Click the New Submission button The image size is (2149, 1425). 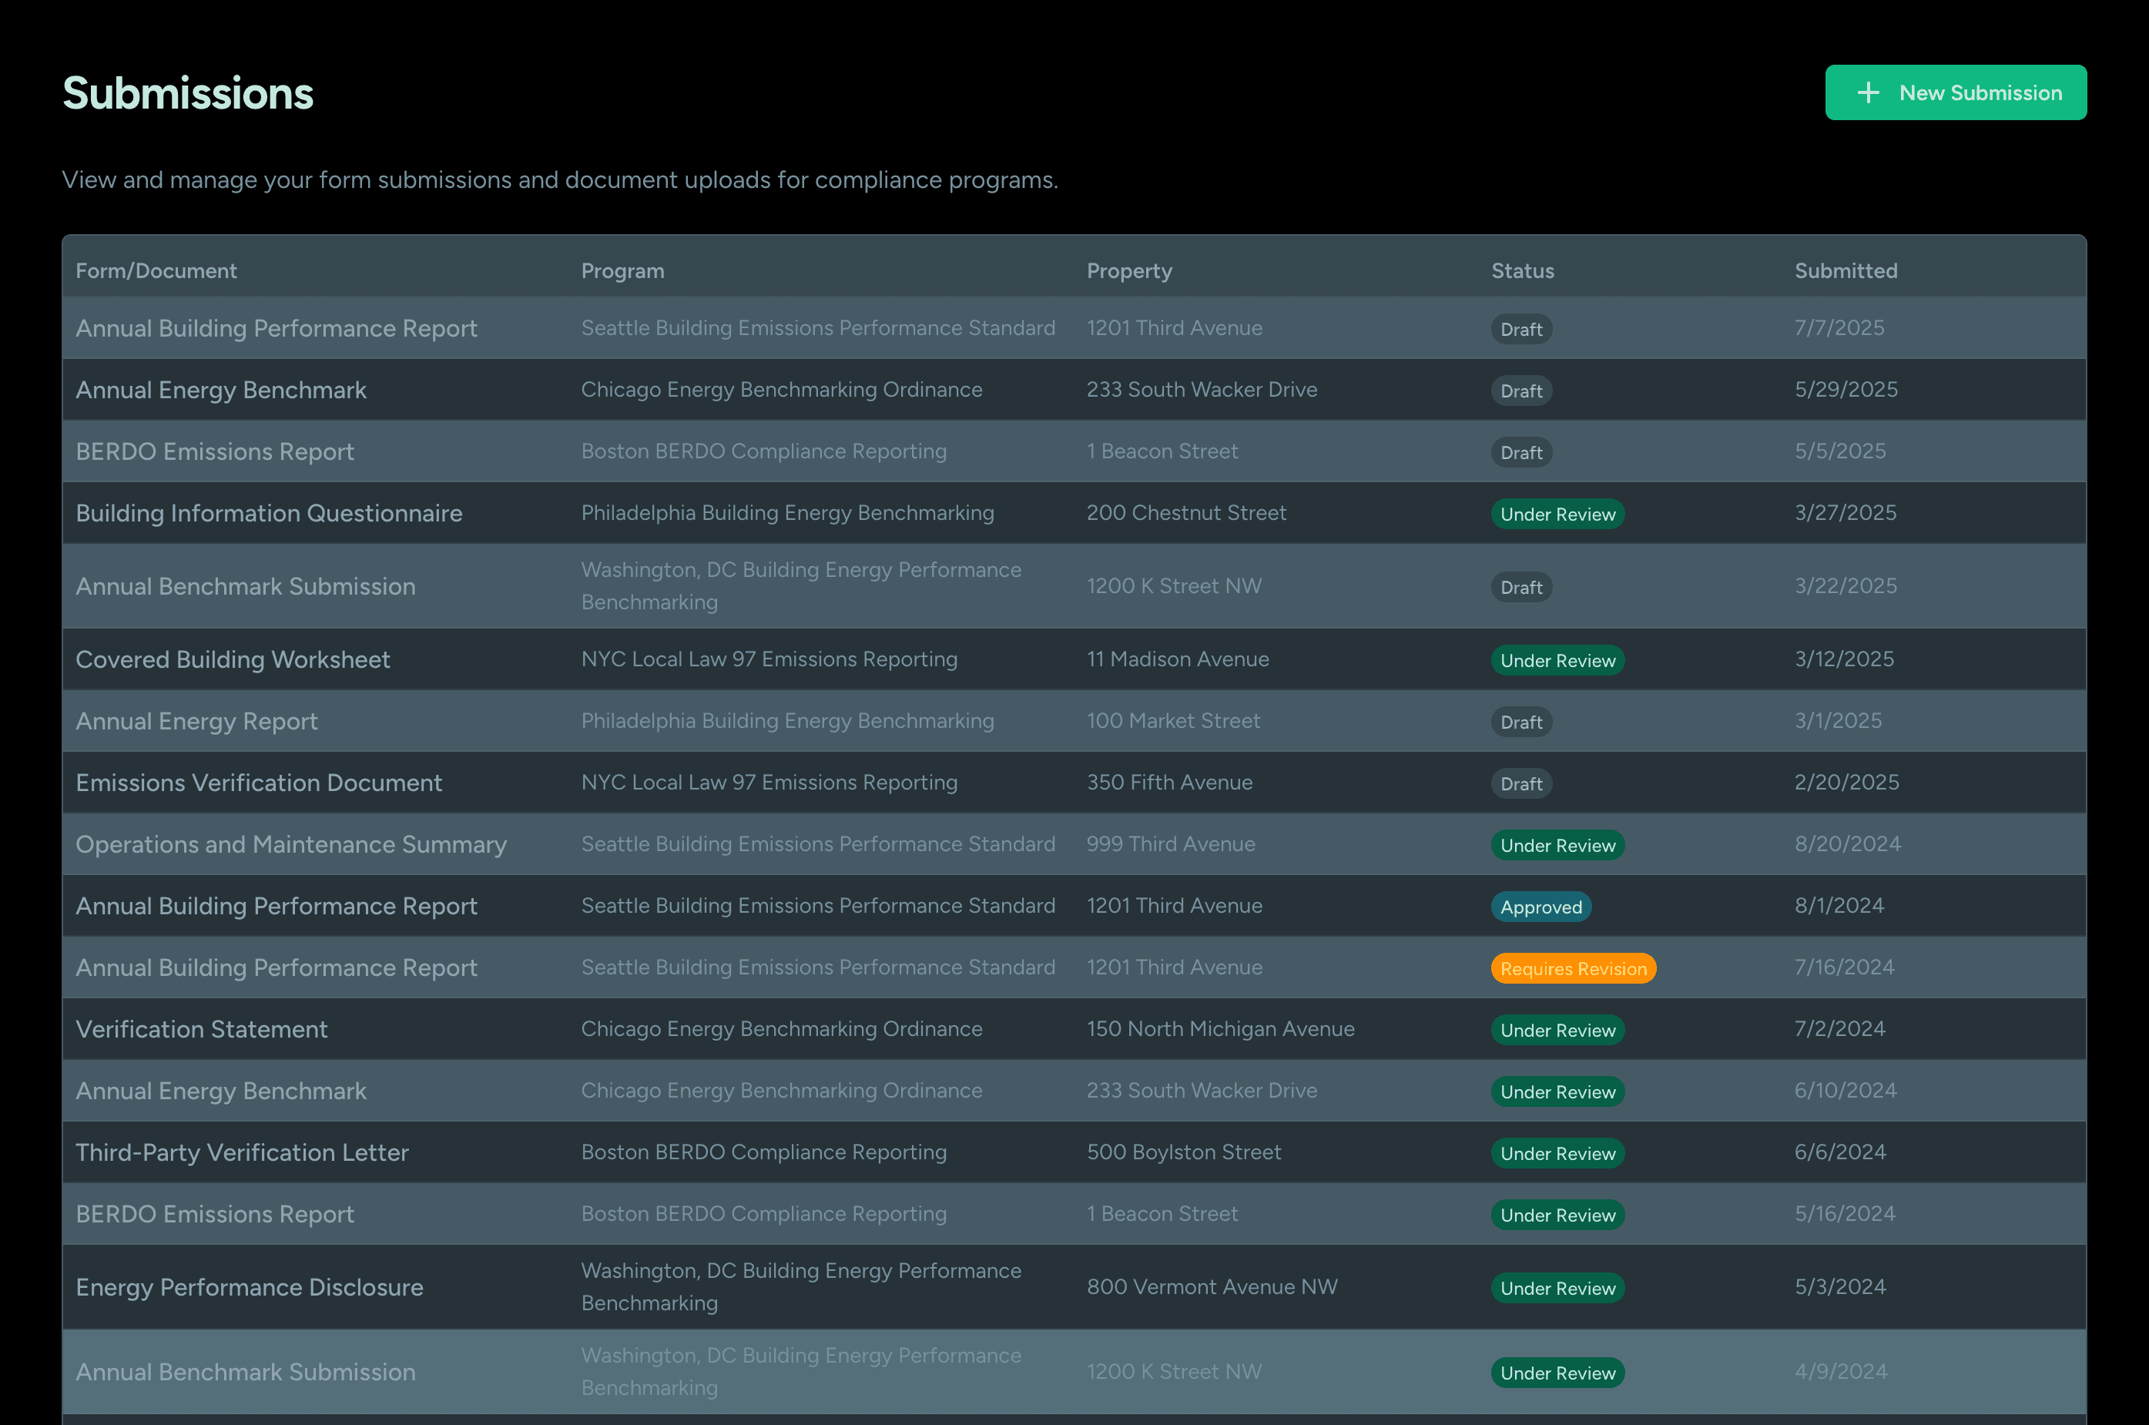[1955, 92]
